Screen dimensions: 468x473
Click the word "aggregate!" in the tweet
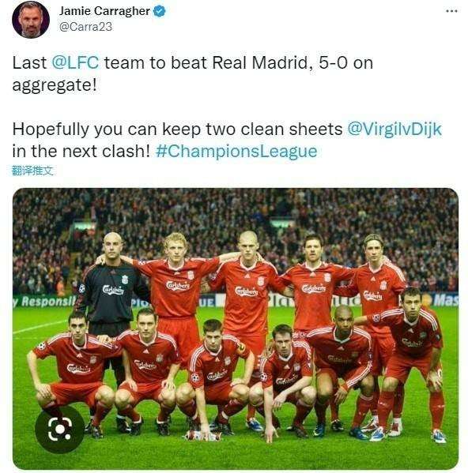pyautogui.click(x=55, y=85)
